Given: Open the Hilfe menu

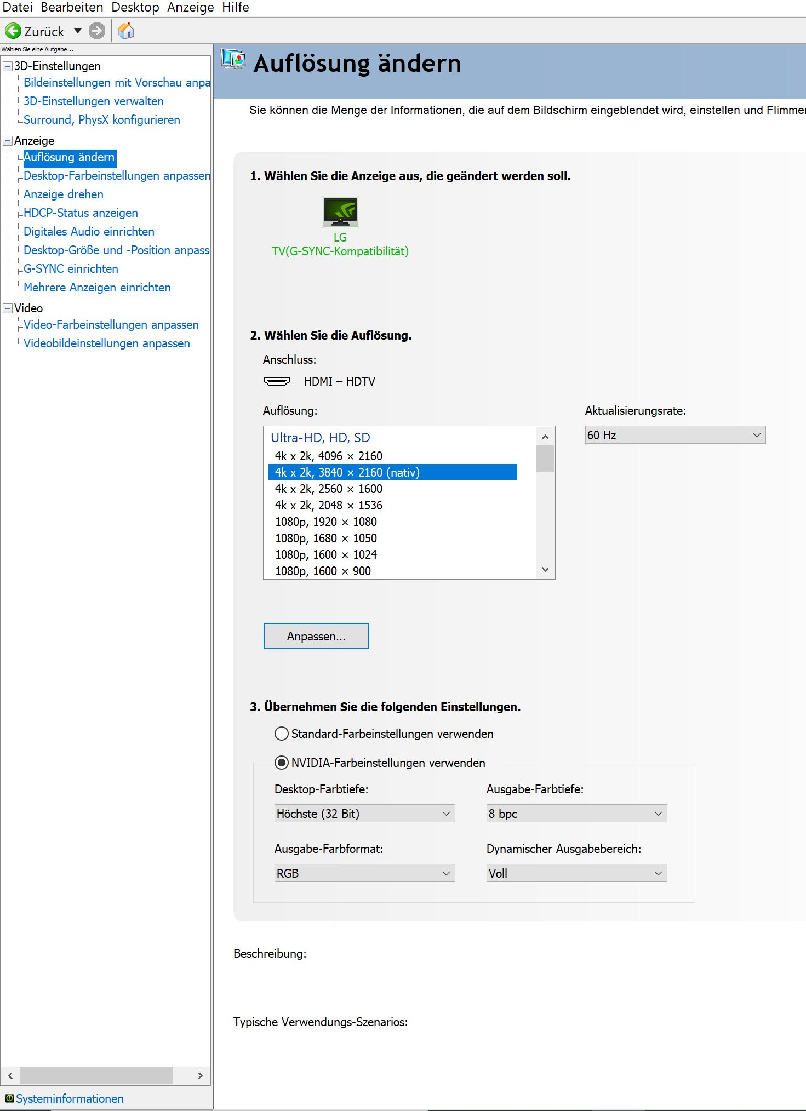Looking at the screenshot, I should 236,8.
